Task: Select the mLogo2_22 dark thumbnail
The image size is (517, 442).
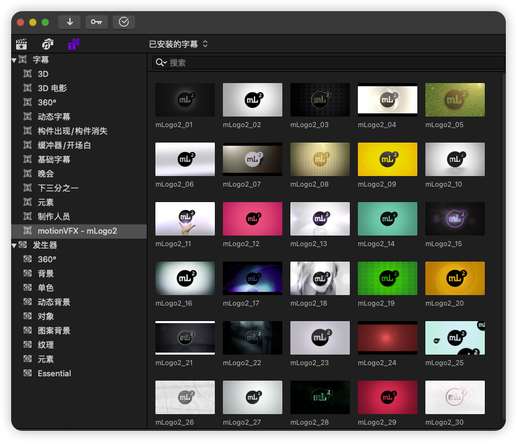Action: [253, 338]
